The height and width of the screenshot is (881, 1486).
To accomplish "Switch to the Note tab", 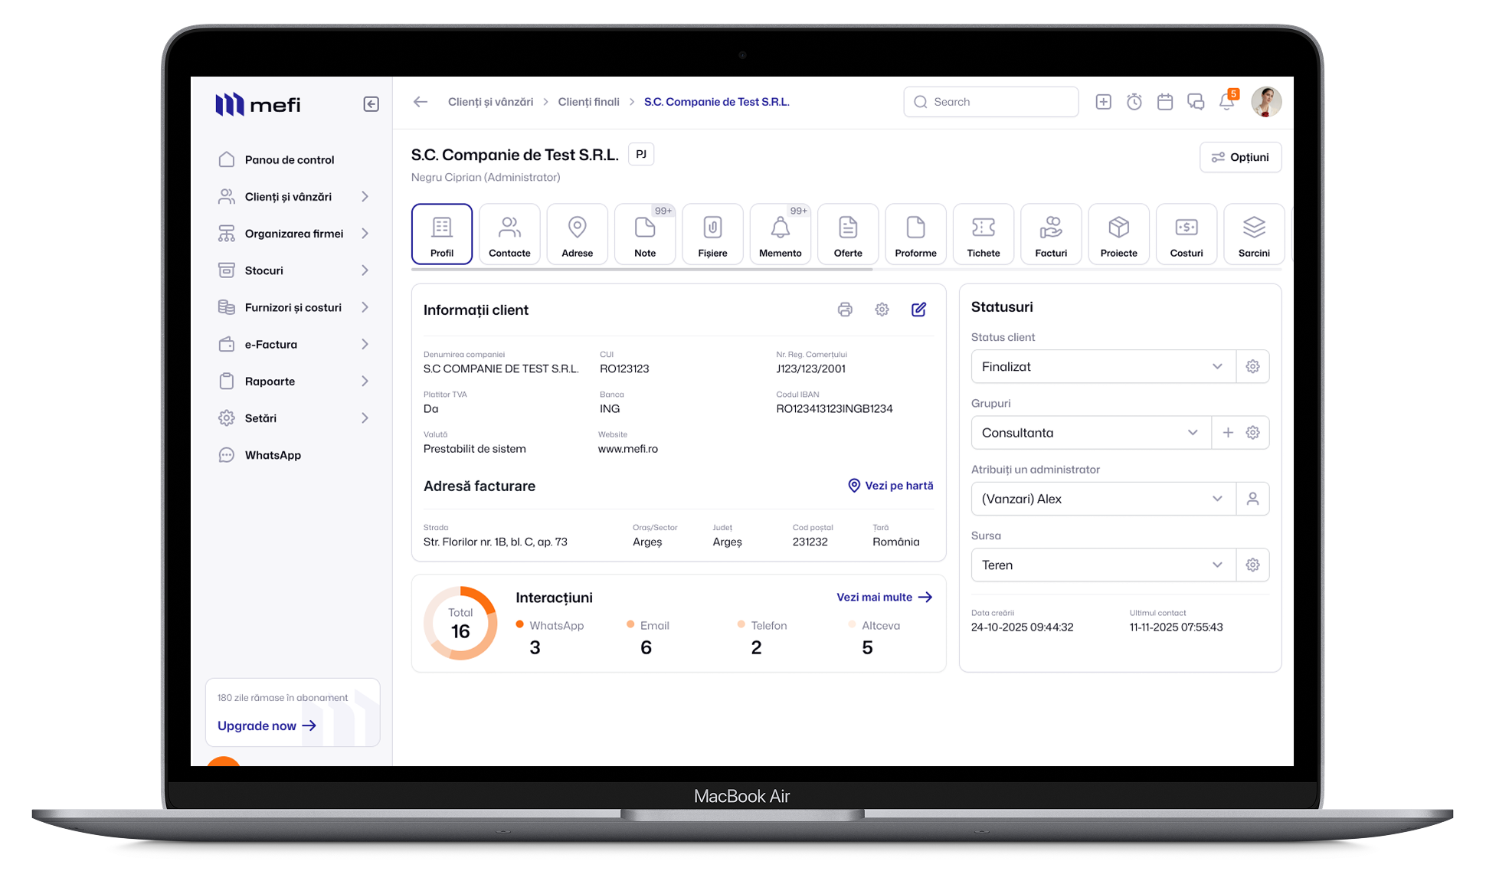I will coord(645,234).
